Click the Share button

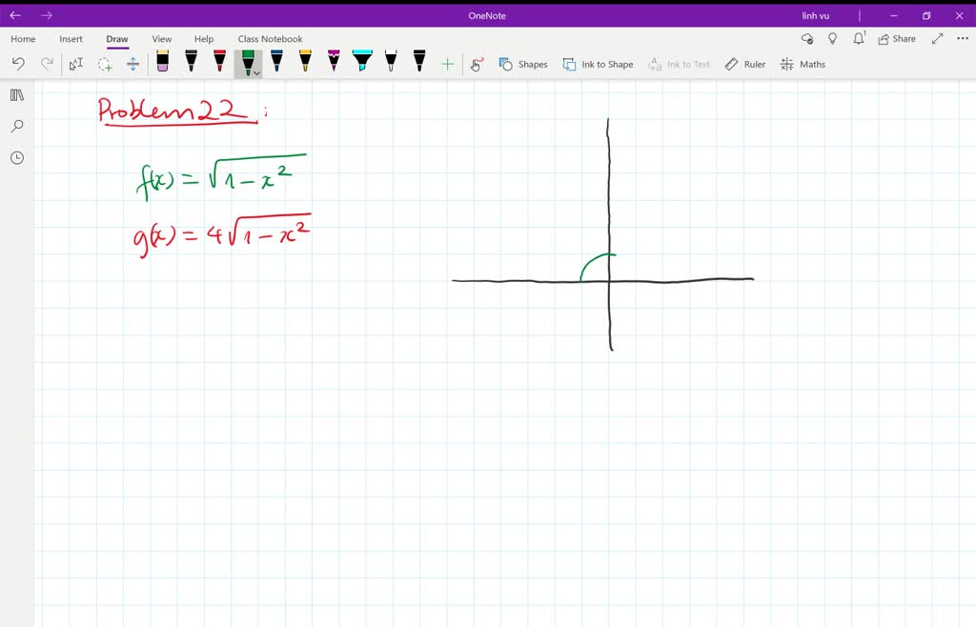point(896,38)
